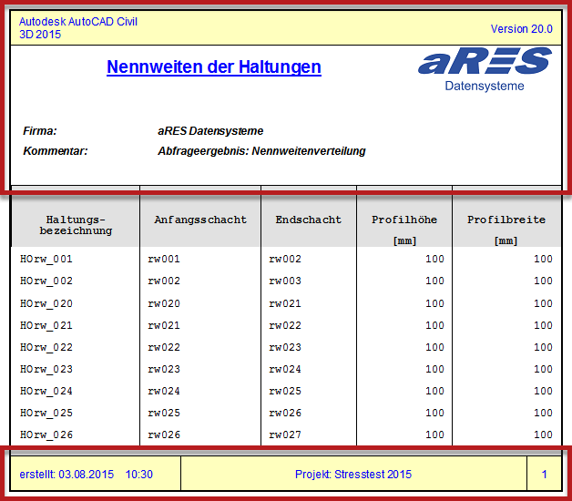Viewport: 572px width, 501px height.
Task: Click the Firma value aRES Datensysteme
Action: point(210,131)
